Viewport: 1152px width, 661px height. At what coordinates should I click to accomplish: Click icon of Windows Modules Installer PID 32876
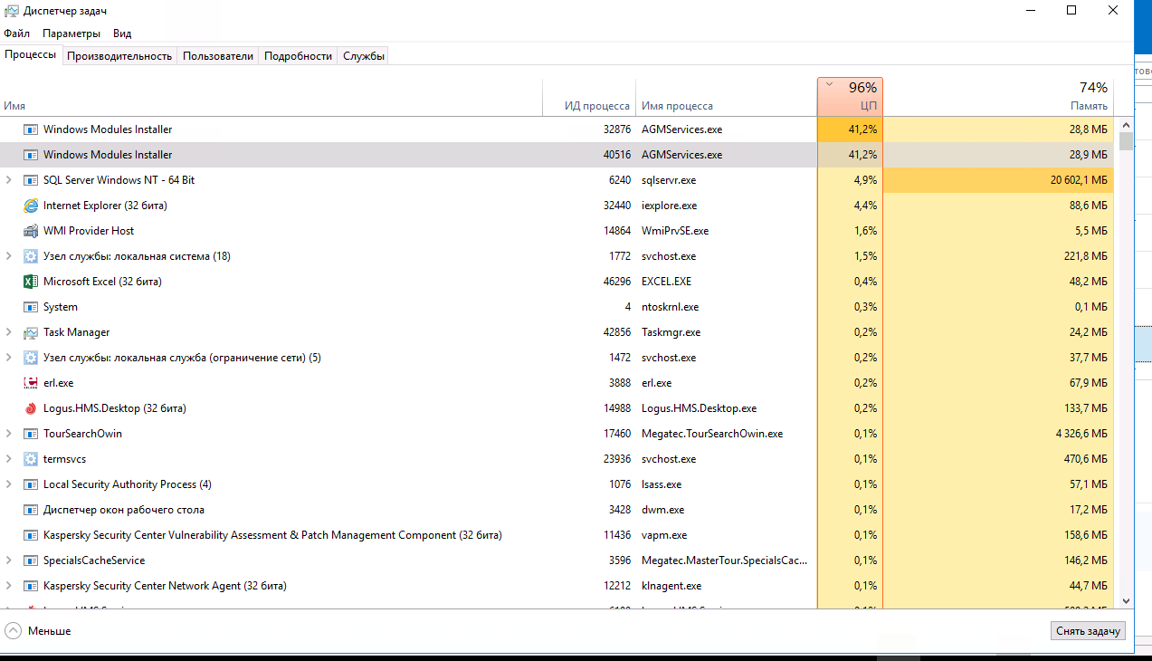click(31, 129)
